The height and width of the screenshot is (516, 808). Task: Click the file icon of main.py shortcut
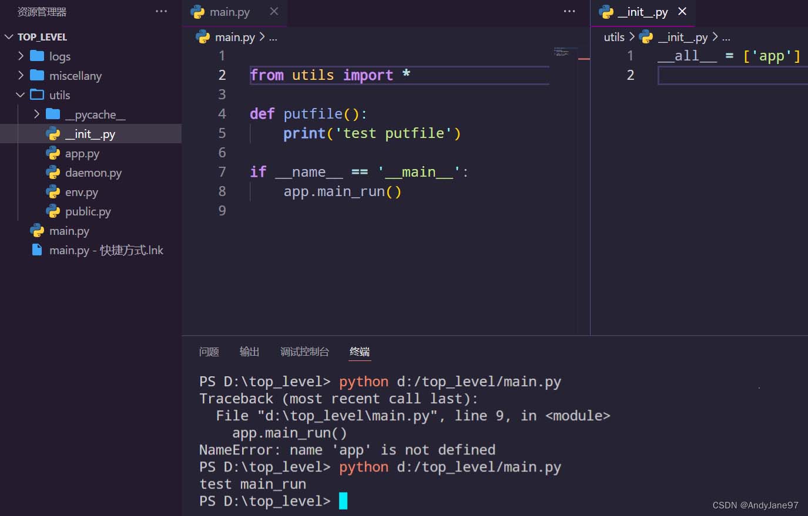point(37,250)
